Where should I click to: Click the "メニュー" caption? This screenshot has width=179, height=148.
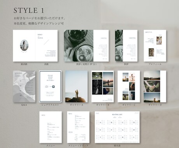pos(51,146)
